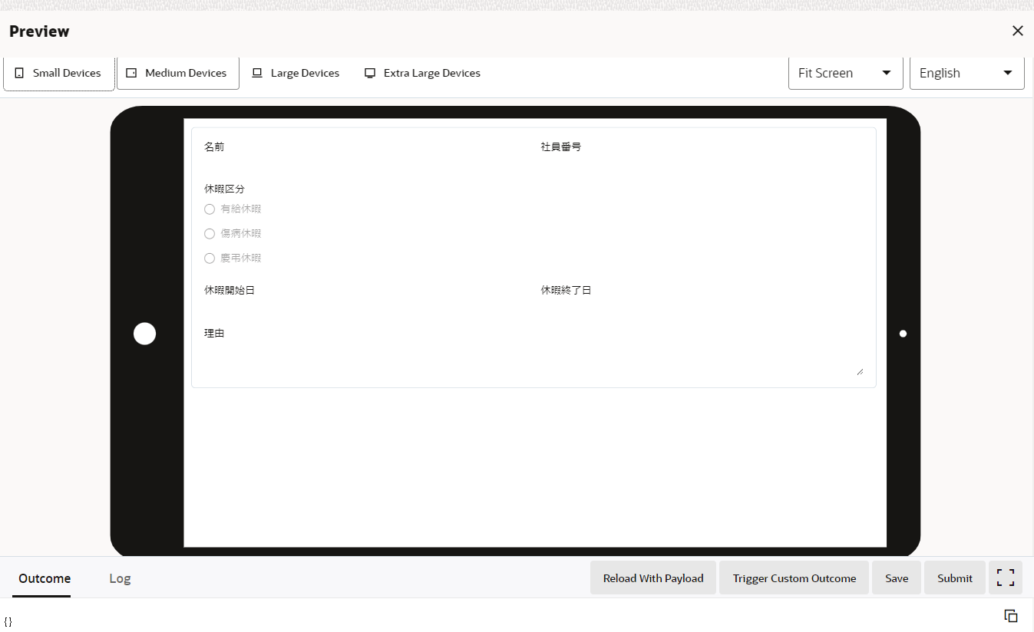Click the Medium Devices tablet icon
Image resolution: width=1034 pixels, height=632 pixels.
pyautogui.click(x=131, y=74)
